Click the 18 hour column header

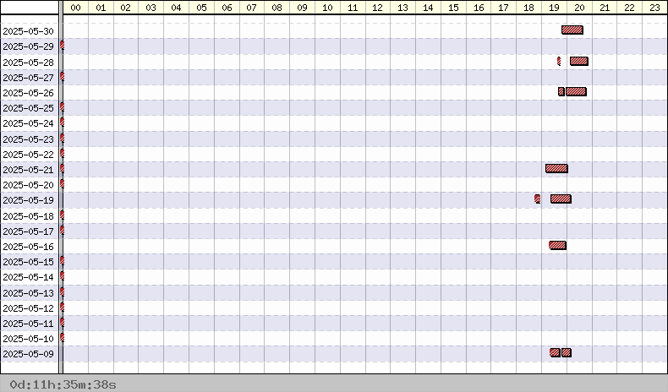coord(528,8)
